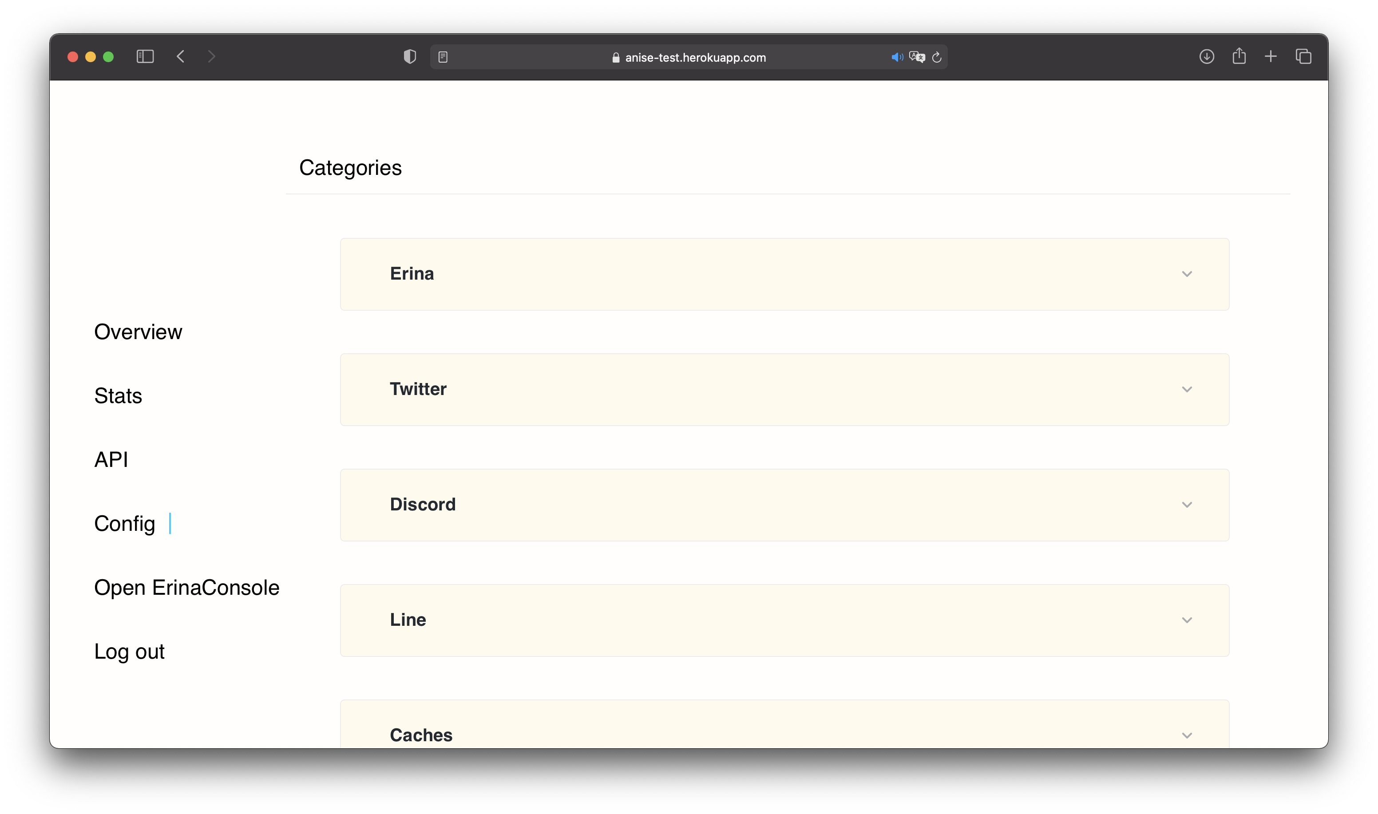Viewport: 1378px width, 814px height.
Task: Mute the tab audio speaker icon
Action: tap(897, 57)
